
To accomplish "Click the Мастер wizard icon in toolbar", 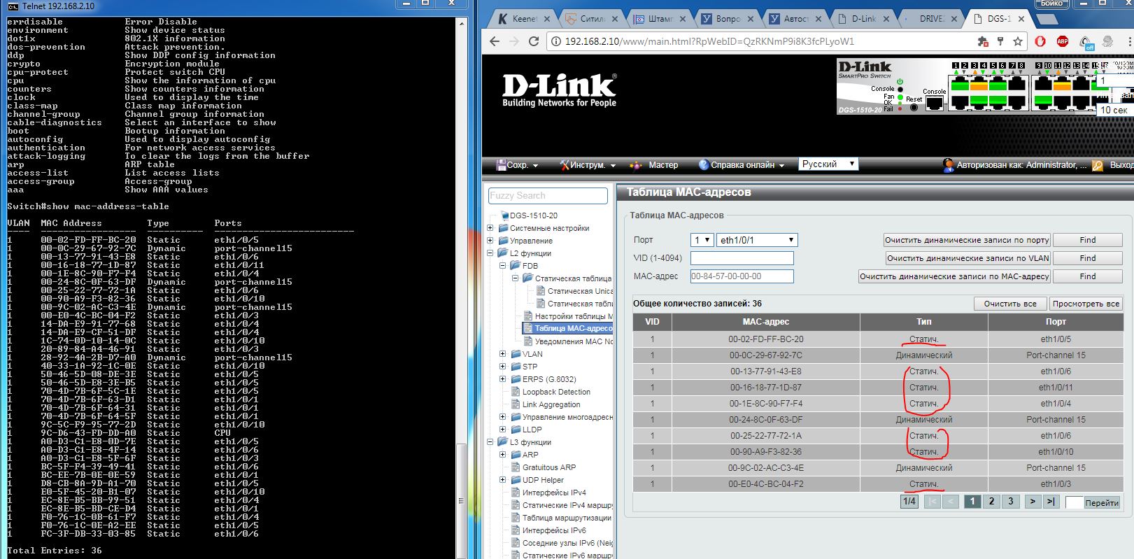I will point(635,165).
